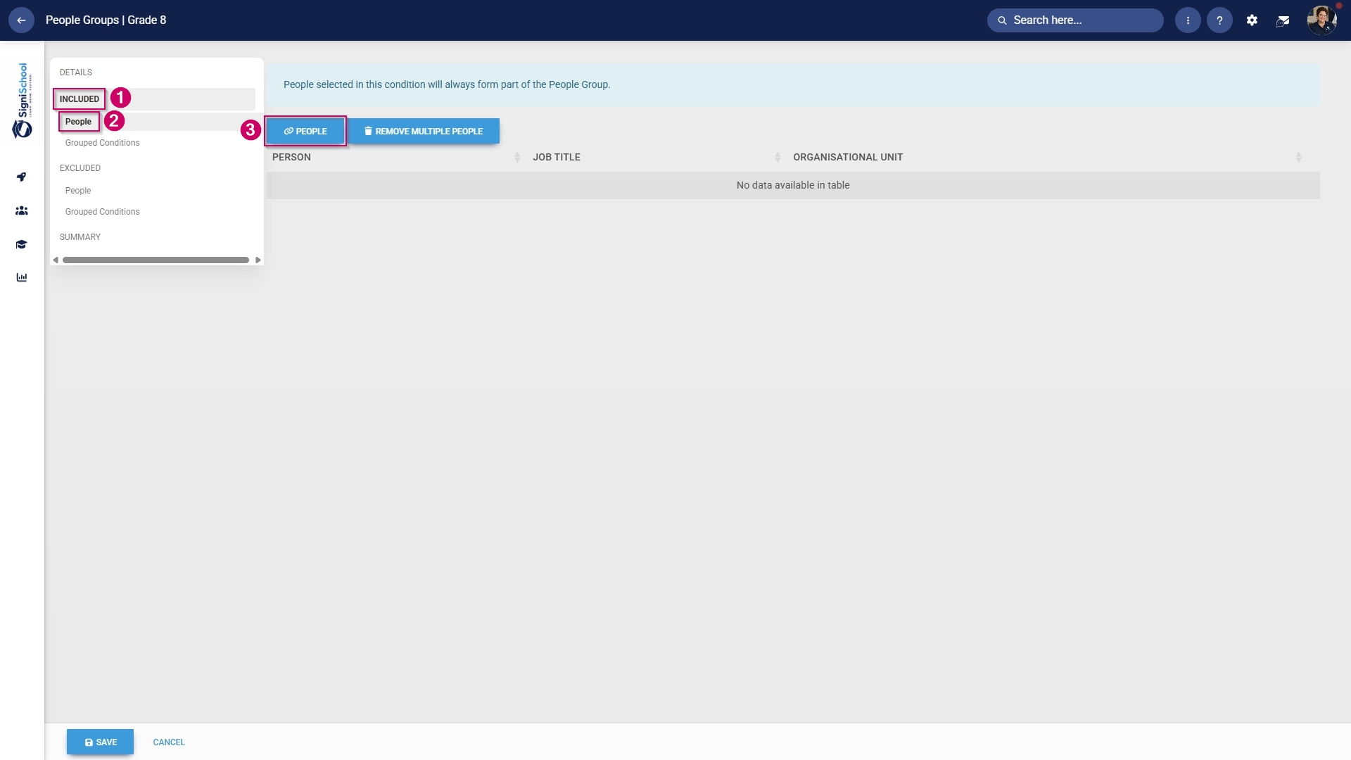Click REMOVE MULTIPLE PEOPLE button

[424, 131]
